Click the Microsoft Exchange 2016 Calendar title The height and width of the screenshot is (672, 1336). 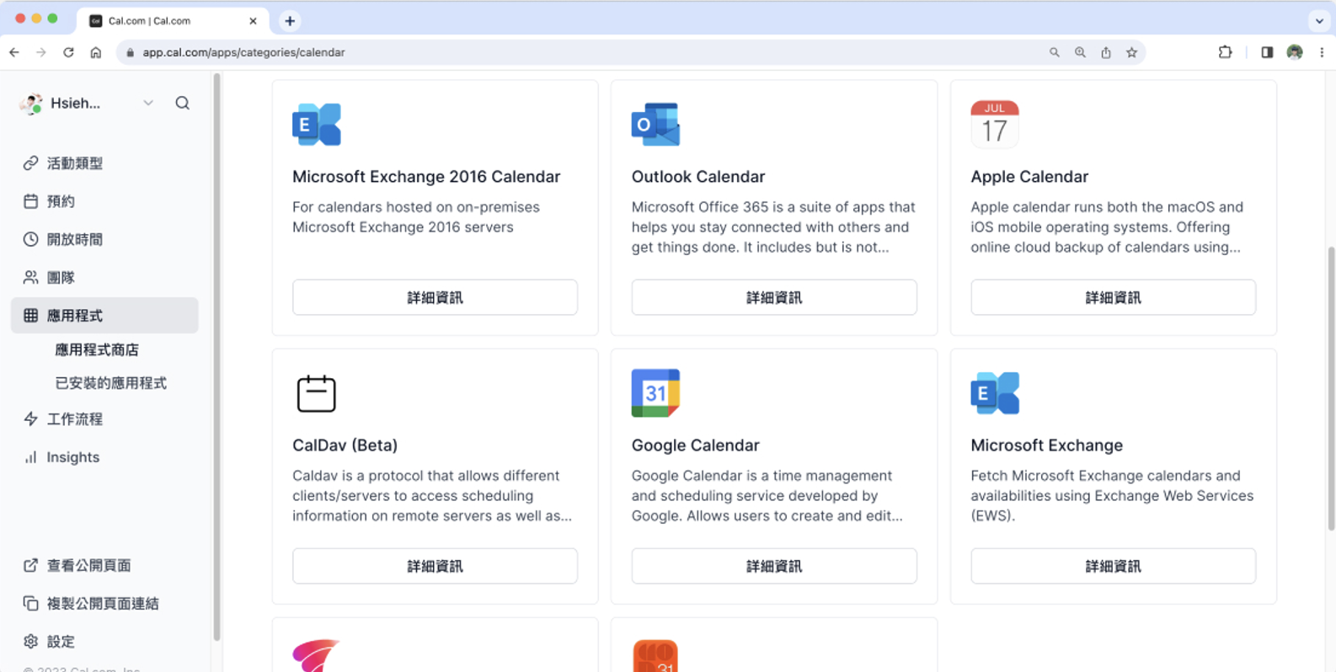point(426,177)
